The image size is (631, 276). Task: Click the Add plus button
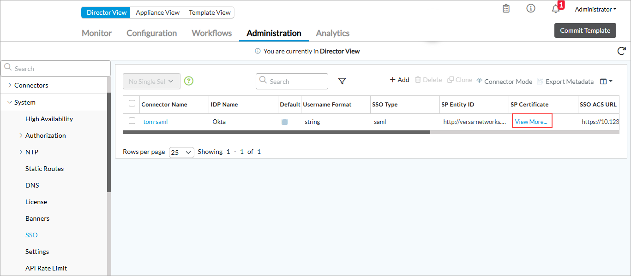click(x=399, y=80)
